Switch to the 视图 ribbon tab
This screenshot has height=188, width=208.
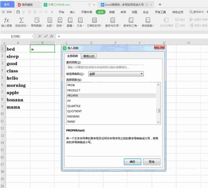135,12
